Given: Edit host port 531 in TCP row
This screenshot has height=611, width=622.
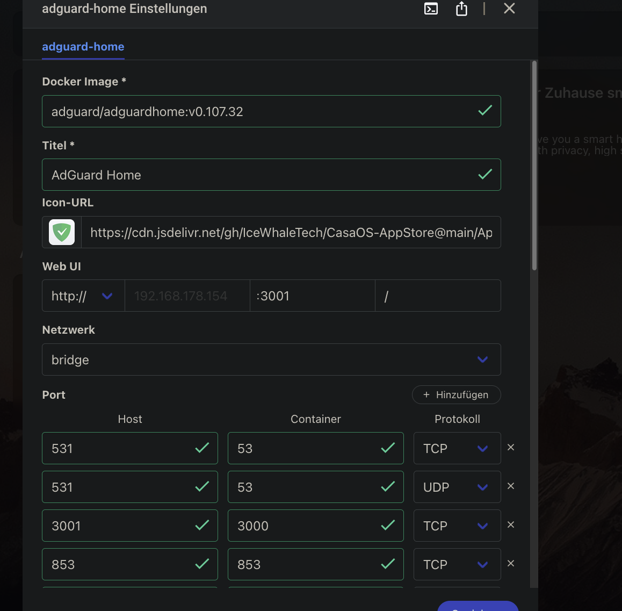Looking at the screenshot, I should [129, 448].
